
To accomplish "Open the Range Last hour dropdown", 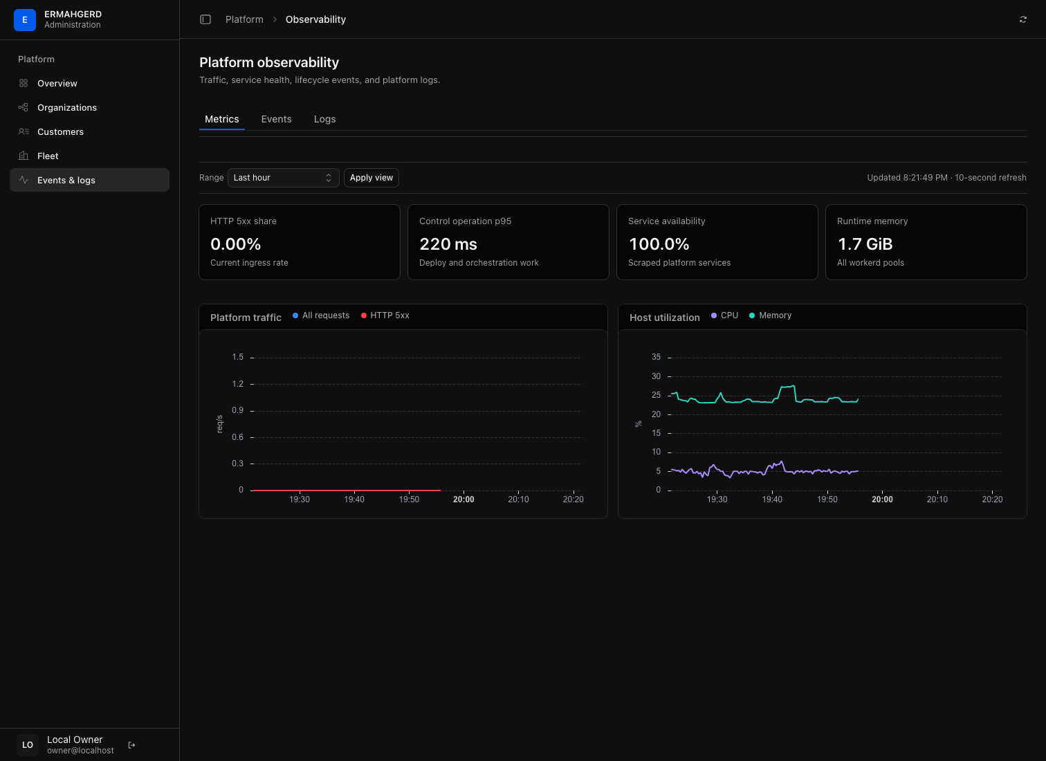I will point(284,178).
